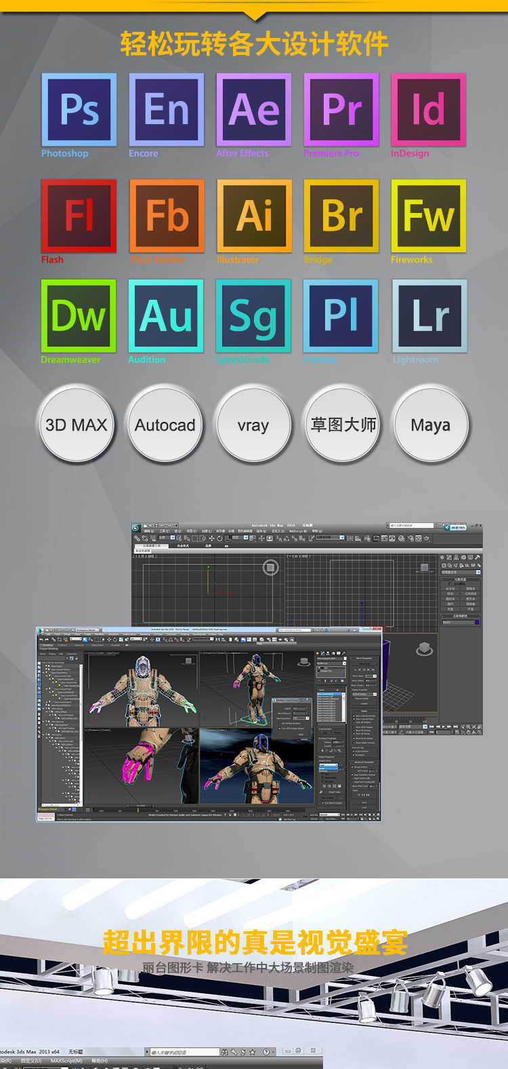Click the favorites star icon at bottom
Screen dimensions: 508x1069
[252, 1052]
